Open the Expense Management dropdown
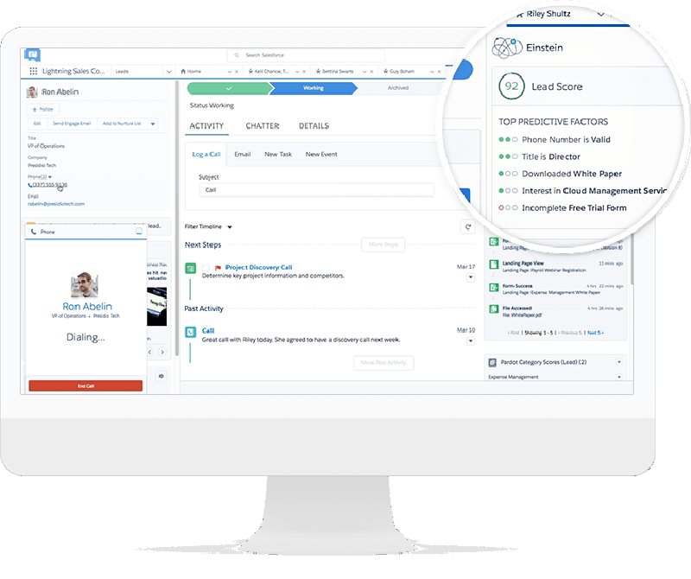The width and height of the screenshot is (691, 579). (619, 377)
